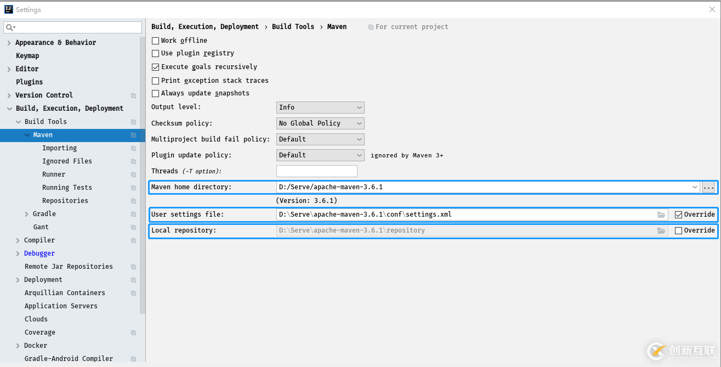Click the IntelliJ logo in the title bar

point(8,9)
